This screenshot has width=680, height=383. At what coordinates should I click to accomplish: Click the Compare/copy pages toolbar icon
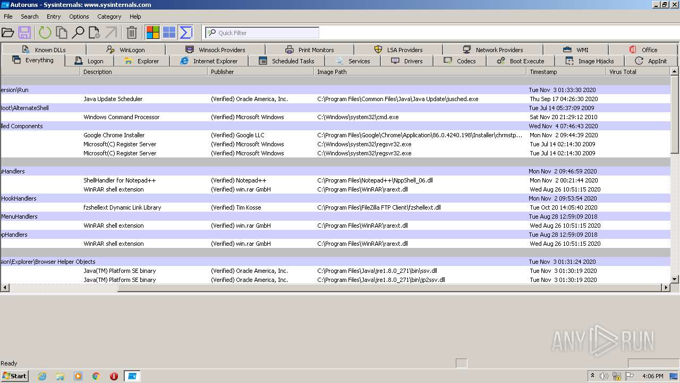click(62, 32)
